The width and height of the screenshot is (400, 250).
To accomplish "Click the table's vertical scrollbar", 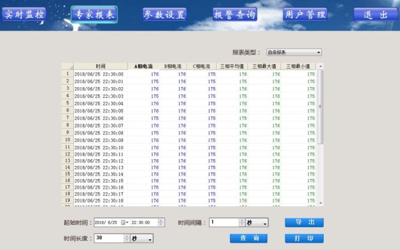I will click(320, 120).
